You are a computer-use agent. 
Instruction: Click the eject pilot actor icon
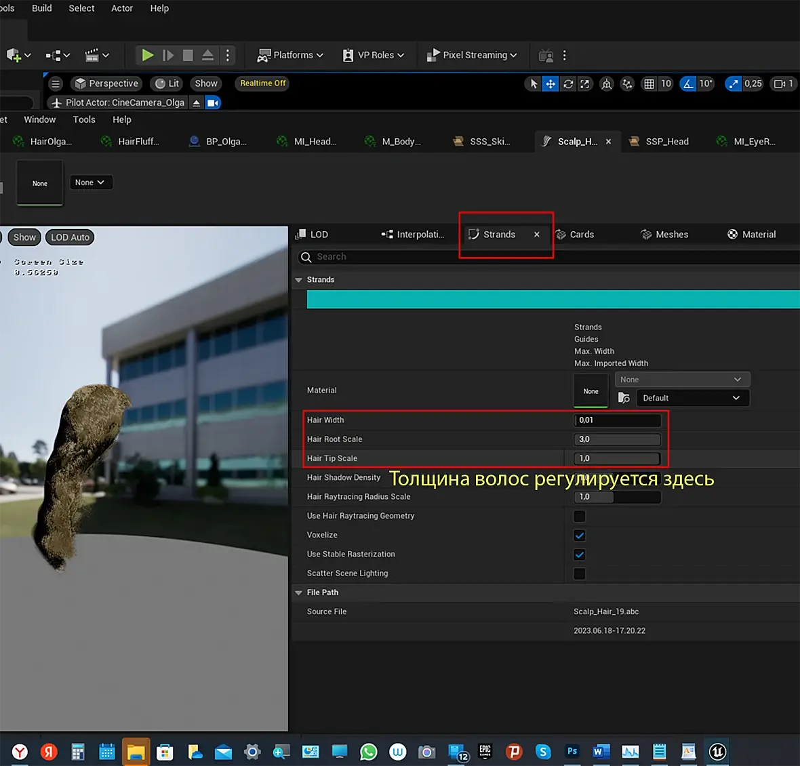196,102
